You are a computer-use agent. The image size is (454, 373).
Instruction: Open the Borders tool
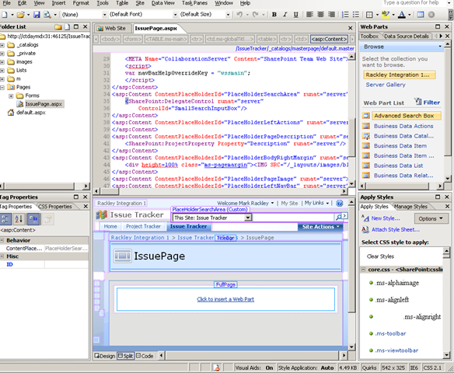pyautogui.click(x=369, y=15)
